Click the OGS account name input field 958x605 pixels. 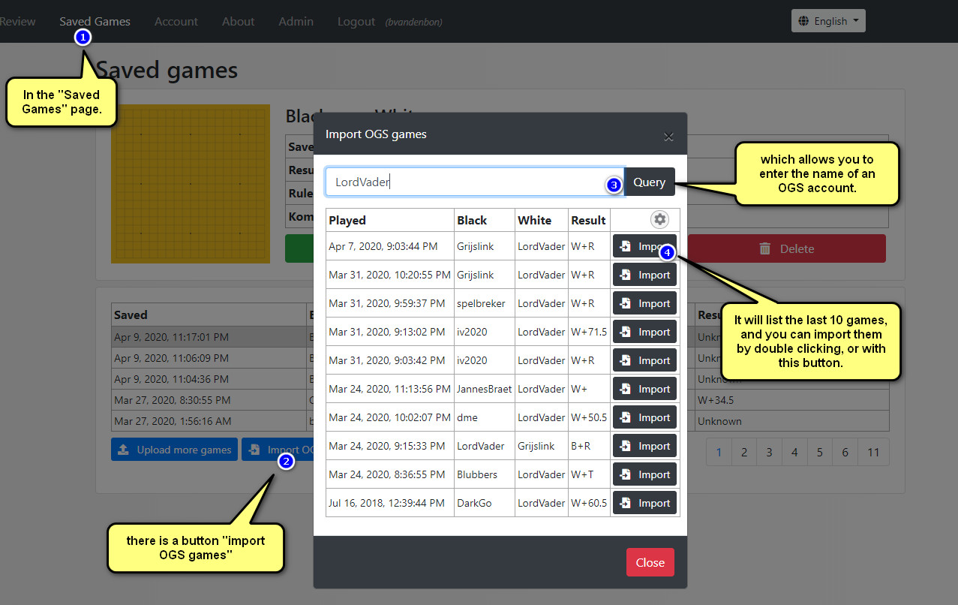click(473, 182)
